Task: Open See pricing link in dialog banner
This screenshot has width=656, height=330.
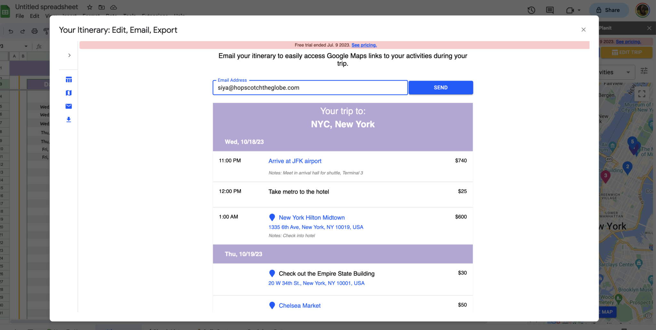Action: 364,45
